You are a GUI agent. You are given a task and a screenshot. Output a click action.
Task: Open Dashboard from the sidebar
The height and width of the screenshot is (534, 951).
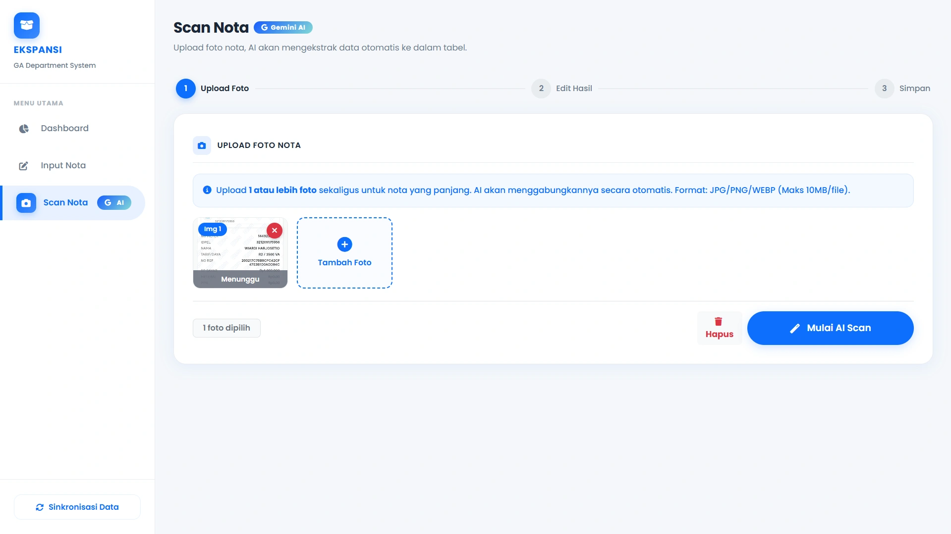click(x=72, y=129)
